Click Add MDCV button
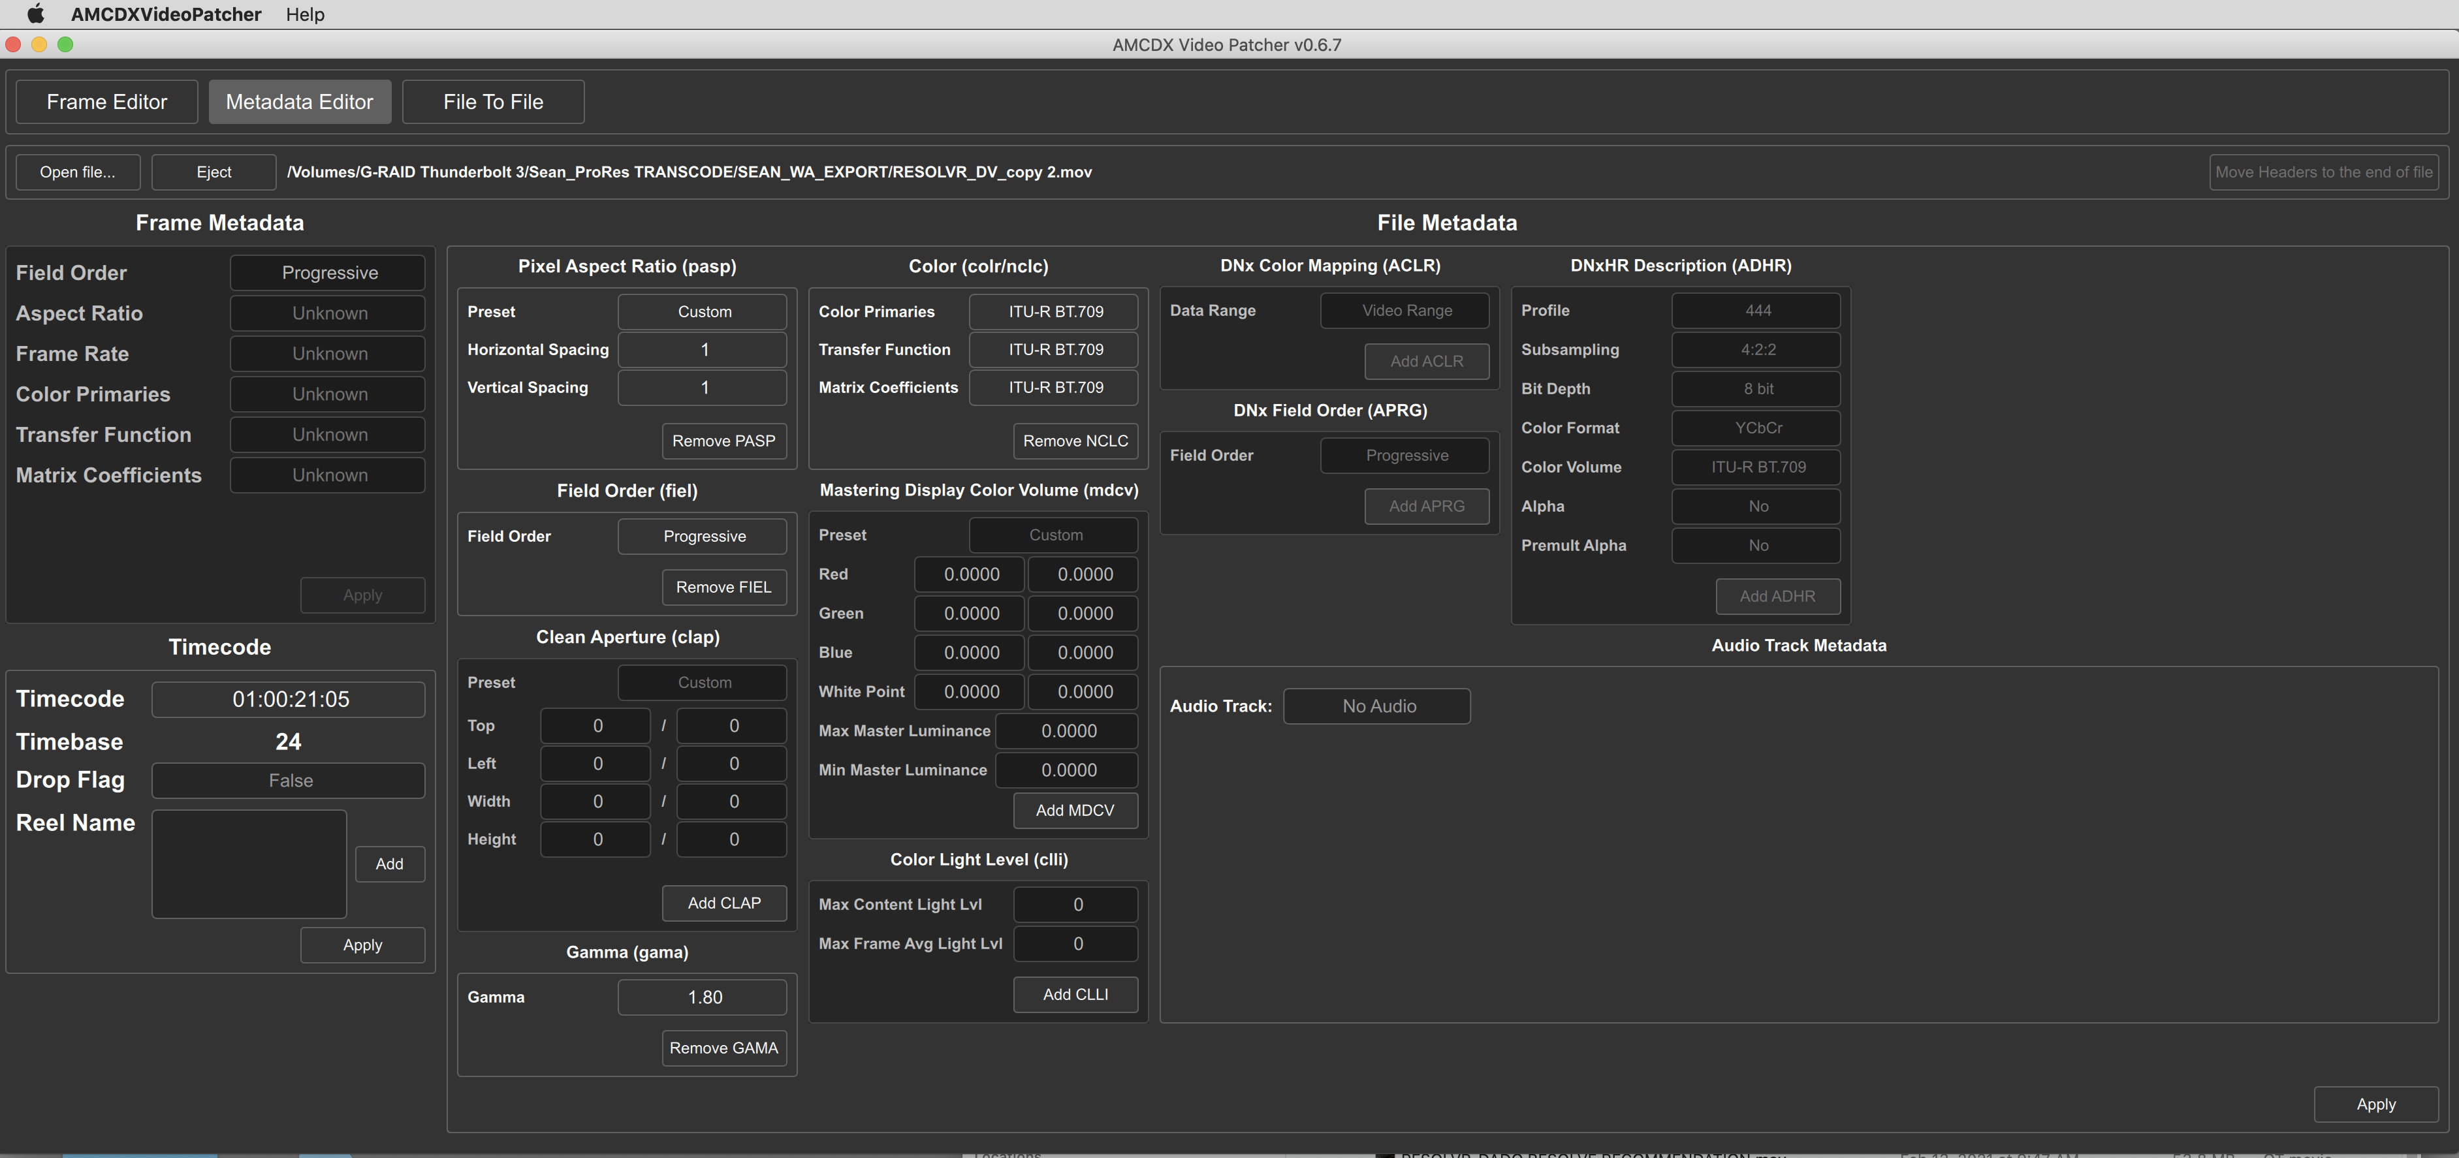2459x1158 pixels. 1077,810
